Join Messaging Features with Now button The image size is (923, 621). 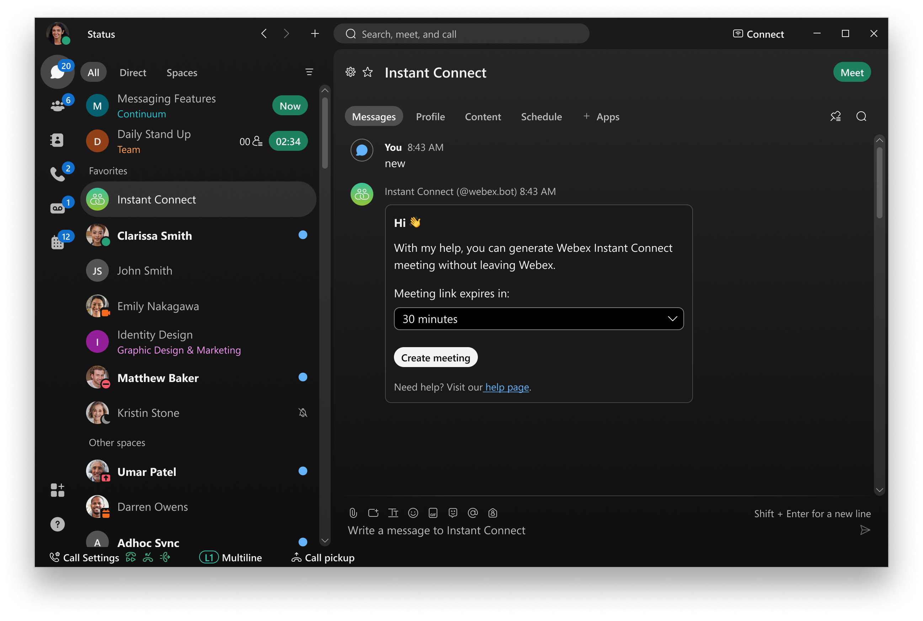290,105
